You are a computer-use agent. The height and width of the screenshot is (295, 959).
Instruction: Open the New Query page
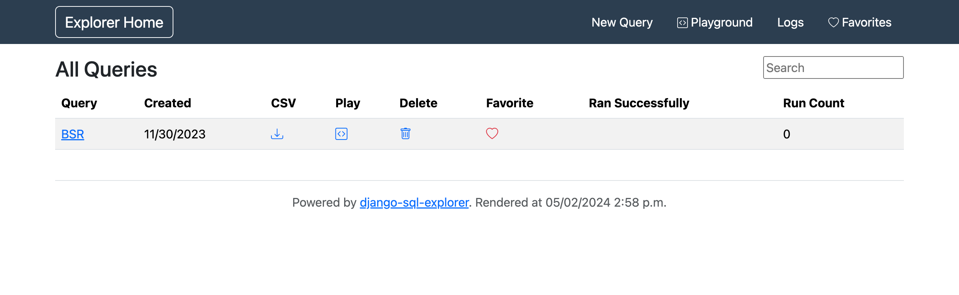point(622,22)
